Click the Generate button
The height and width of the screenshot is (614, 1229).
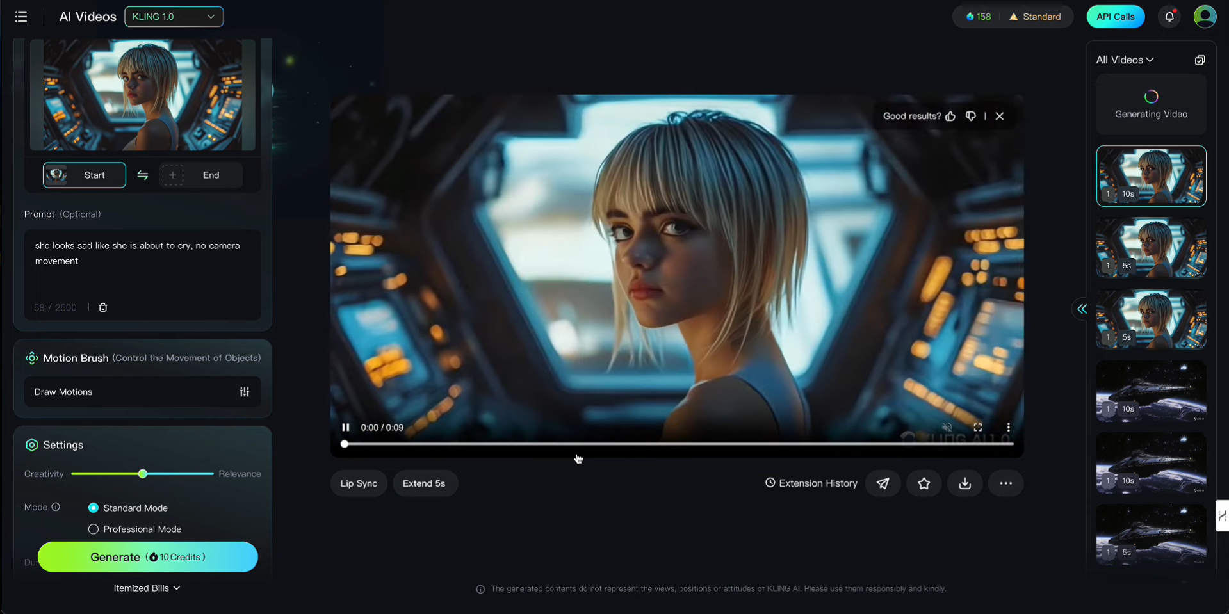[148, 556]
